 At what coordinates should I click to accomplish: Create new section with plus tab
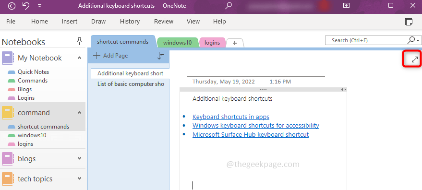pos(235,43)
